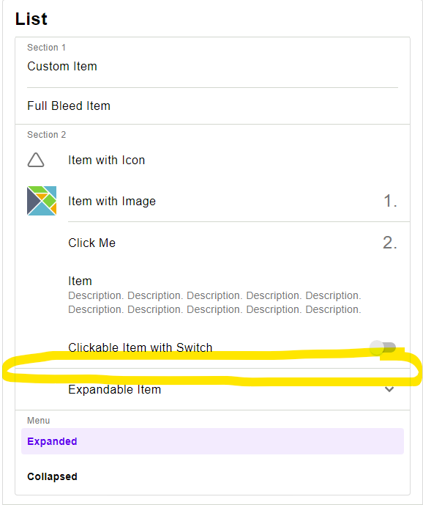The height and width of the screenshot is (505, 423).
Task: Select the Collapsed menu item
Action: click(x=212, y=476)
